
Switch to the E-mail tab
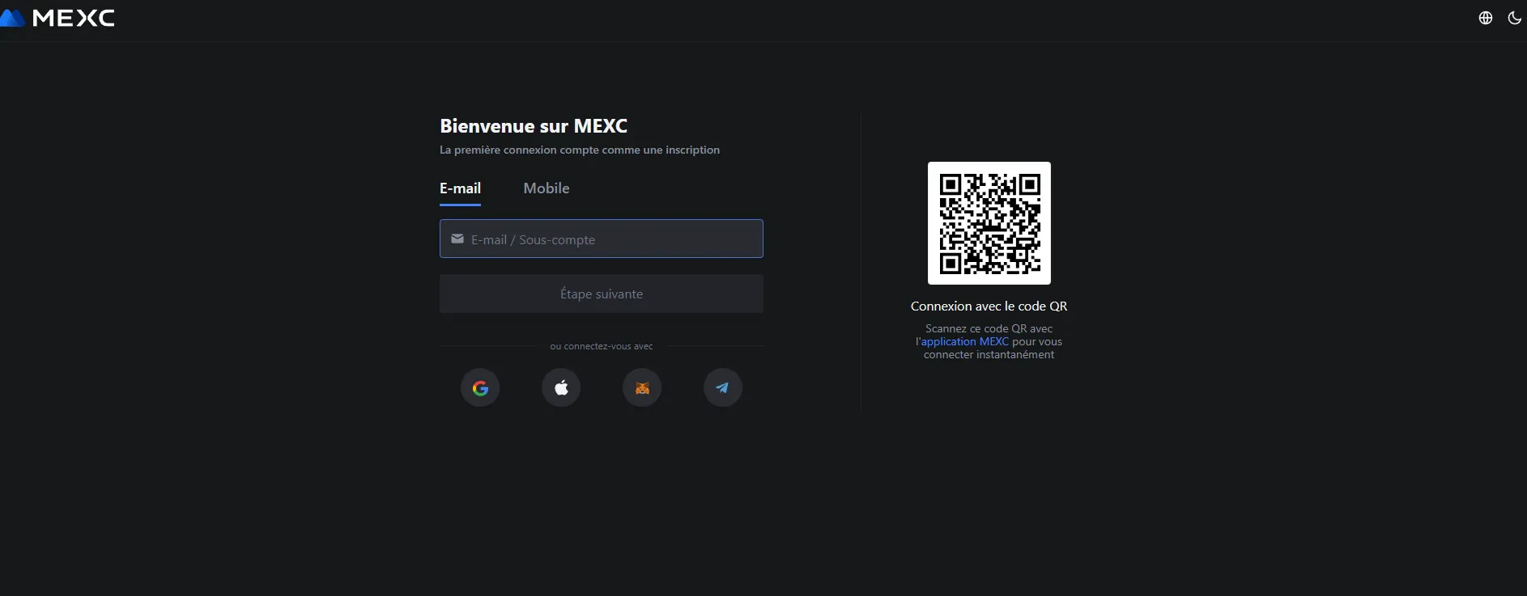tap(460, 188)
